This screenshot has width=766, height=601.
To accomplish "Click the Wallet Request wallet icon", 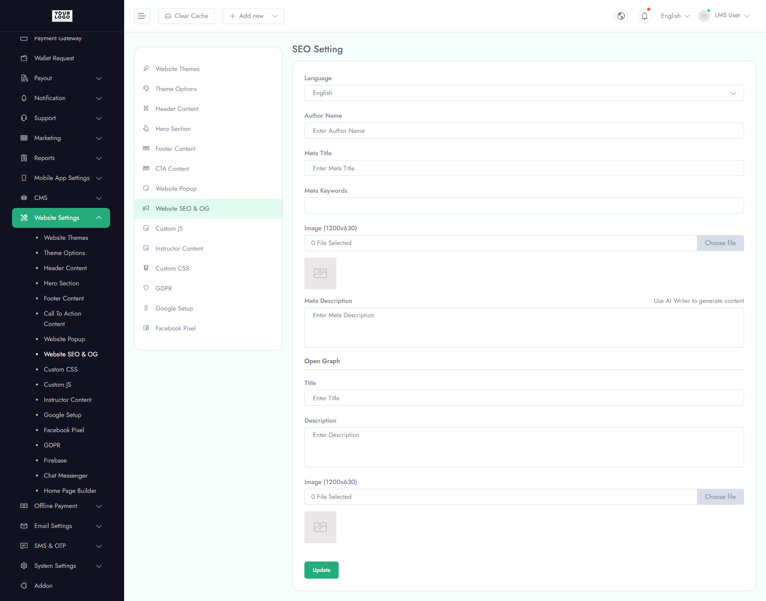I will [x=24, y=58].
